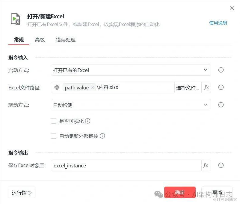
Task: Show info icon next to 自动更新外部链接
Action: tap(102, 136)
